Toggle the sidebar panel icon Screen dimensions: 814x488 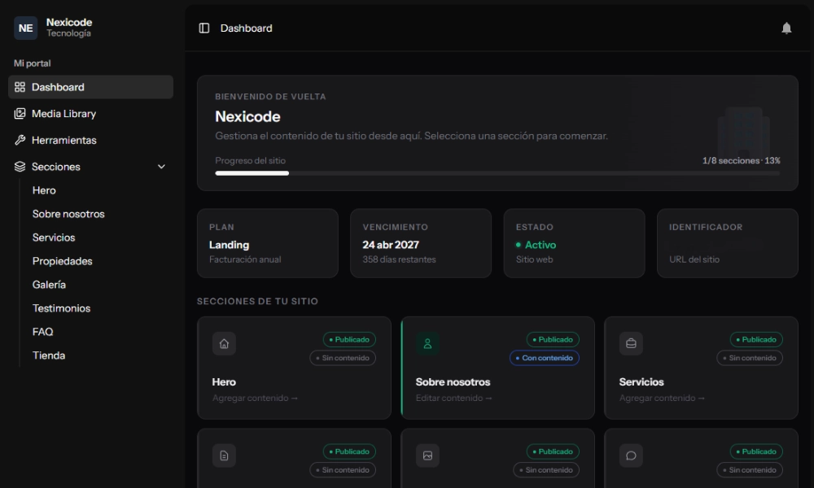204,28
